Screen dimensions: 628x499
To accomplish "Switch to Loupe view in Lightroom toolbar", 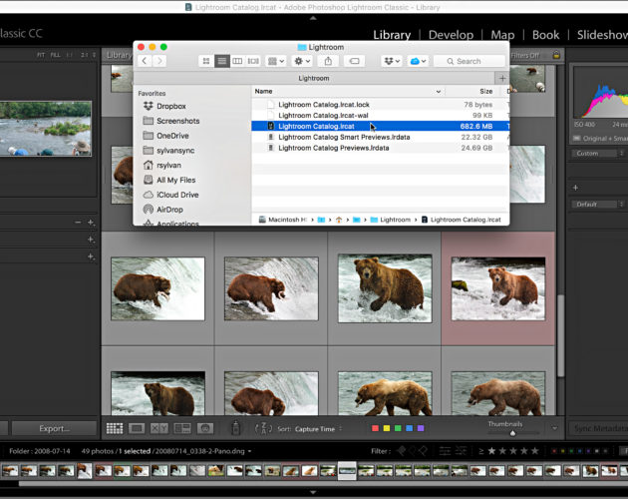I will click(137, 428).
